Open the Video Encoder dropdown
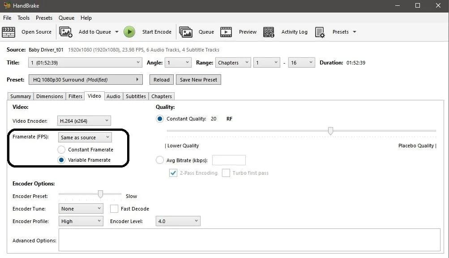This screenshot has width=449, height=258. 84,120
